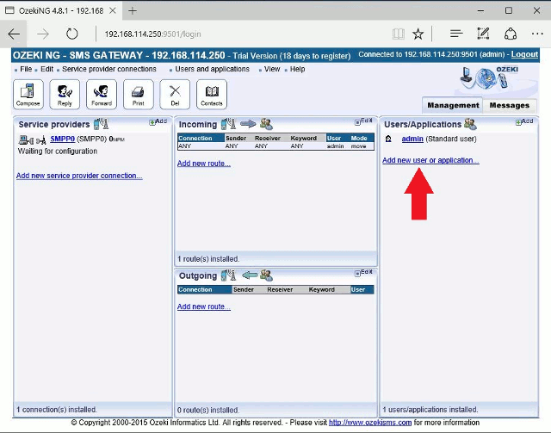Open the browser Reading view icon
Image resolution: width=551 pixels, height=433 pixels.
[x=399, y=34]
